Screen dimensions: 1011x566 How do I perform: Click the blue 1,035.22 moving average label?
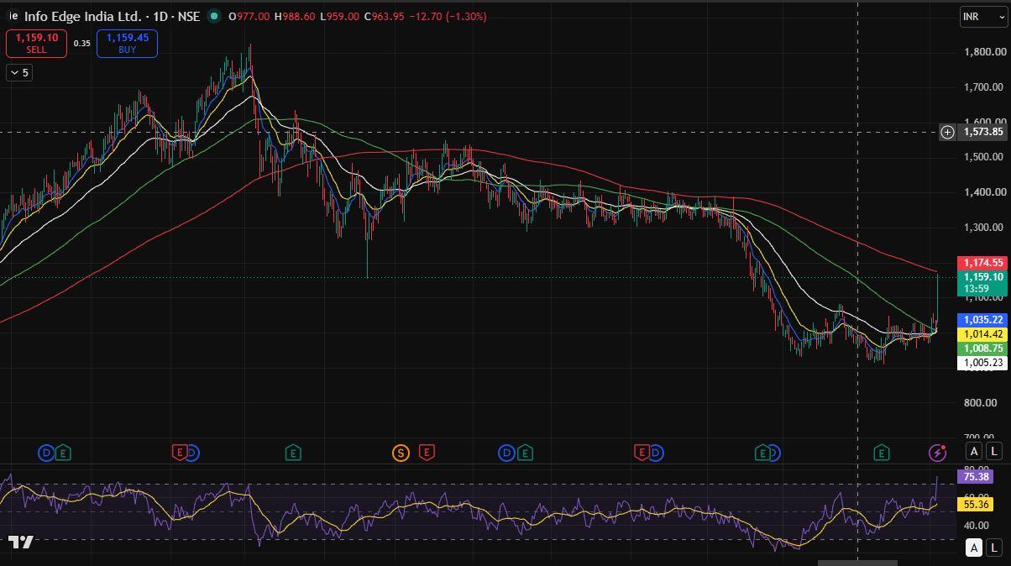[x=983, y=320]
